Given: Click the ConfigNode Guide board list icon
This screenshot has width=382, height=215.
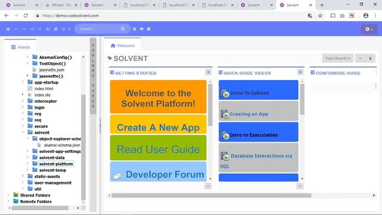Looking at the screenshot, I should coord(313,72).
